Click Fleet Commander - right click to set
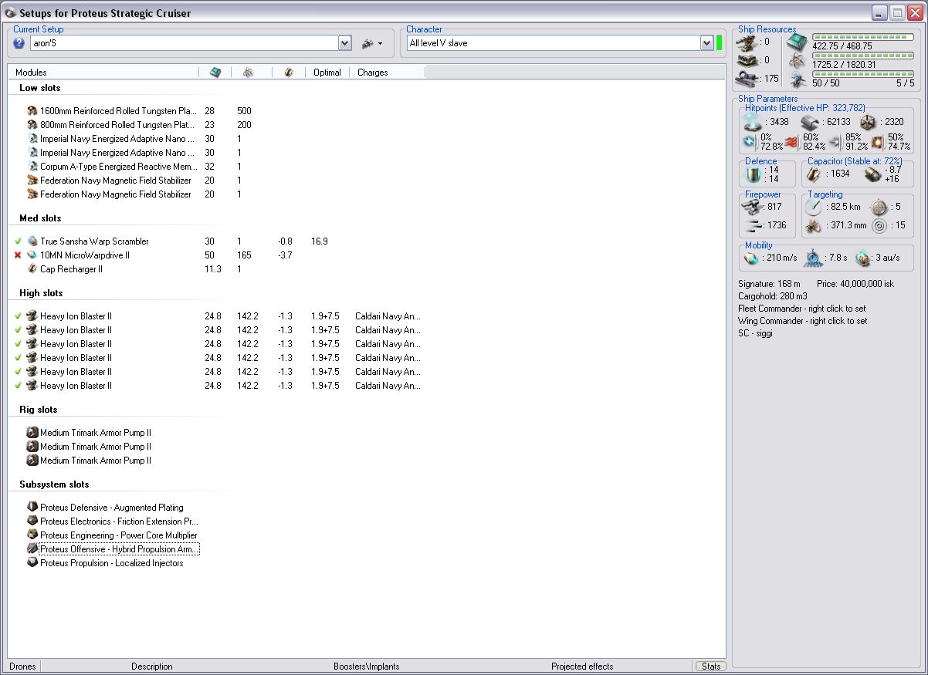The width and height of the screenshot is (928, 675). pos(802,309)
